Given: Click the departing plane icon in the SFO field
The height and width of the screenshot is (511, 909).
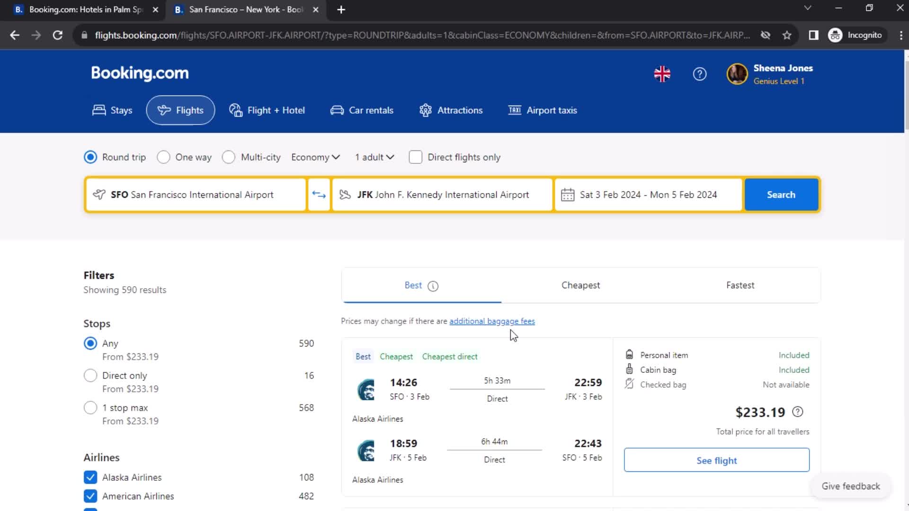Looking at the screenshot, I should pyautogui.click(x=99, y=194).
